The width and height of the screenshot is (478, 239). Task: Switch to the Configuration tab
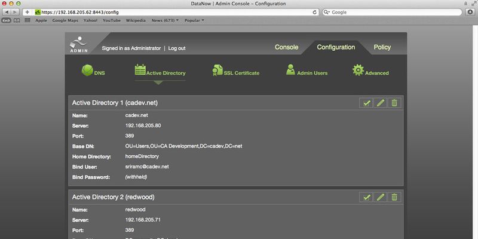tap(336, 47)
